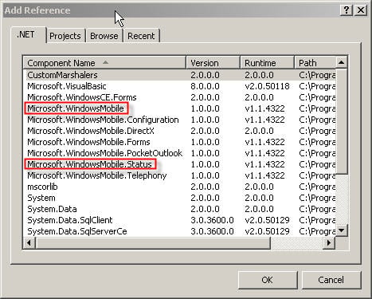Click the horizontal scrollbar thumb
Viewport: 372px width, 299px height.
(x=153, y=243)
